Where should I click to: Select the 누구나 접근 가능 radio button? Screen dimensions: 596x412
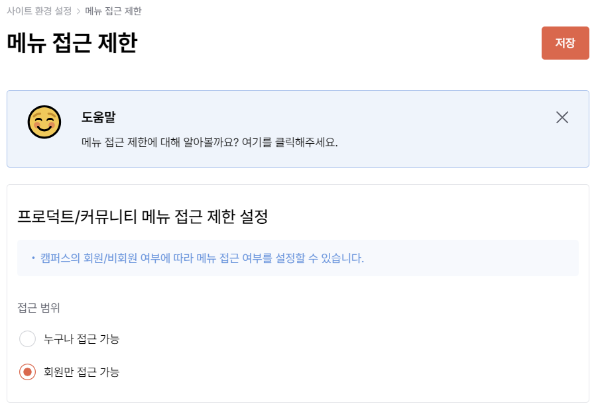pos(27,338)
